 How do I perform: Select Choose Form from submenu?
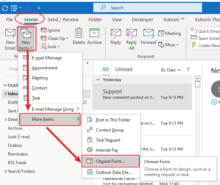click(110, 161)
